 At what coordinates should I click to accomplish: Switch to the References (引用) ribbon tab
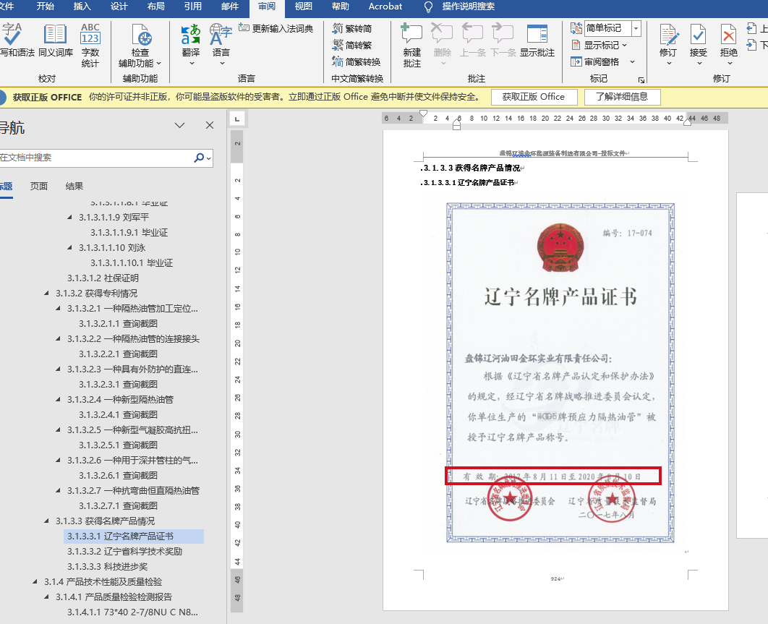point(192,7)
